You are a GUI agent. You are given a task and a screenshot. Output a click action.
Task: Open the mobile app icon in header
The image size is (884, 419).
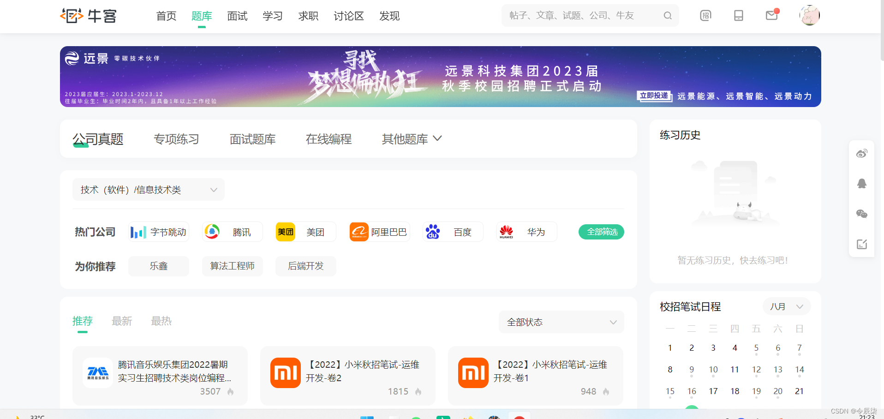tap(739, 16)
